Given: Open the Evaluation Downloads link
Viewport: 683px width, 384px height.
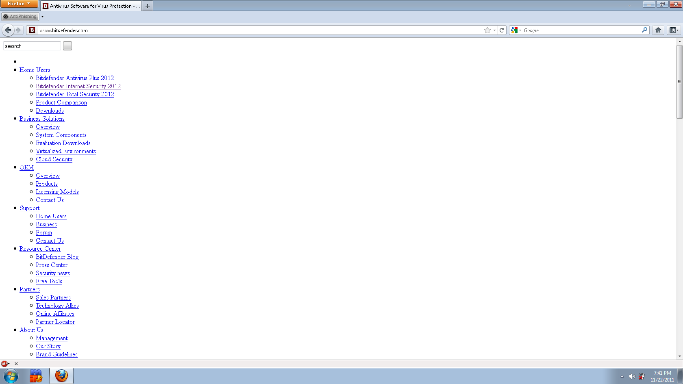Looking at the screenshot, I should (63, 143).
